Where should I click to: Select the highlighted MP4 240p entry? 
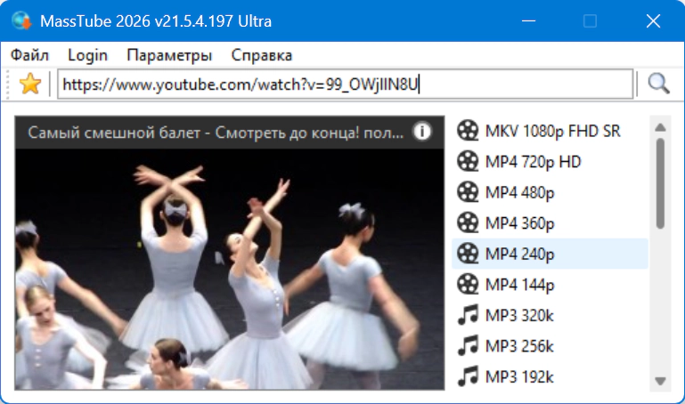tap(550, 254)
